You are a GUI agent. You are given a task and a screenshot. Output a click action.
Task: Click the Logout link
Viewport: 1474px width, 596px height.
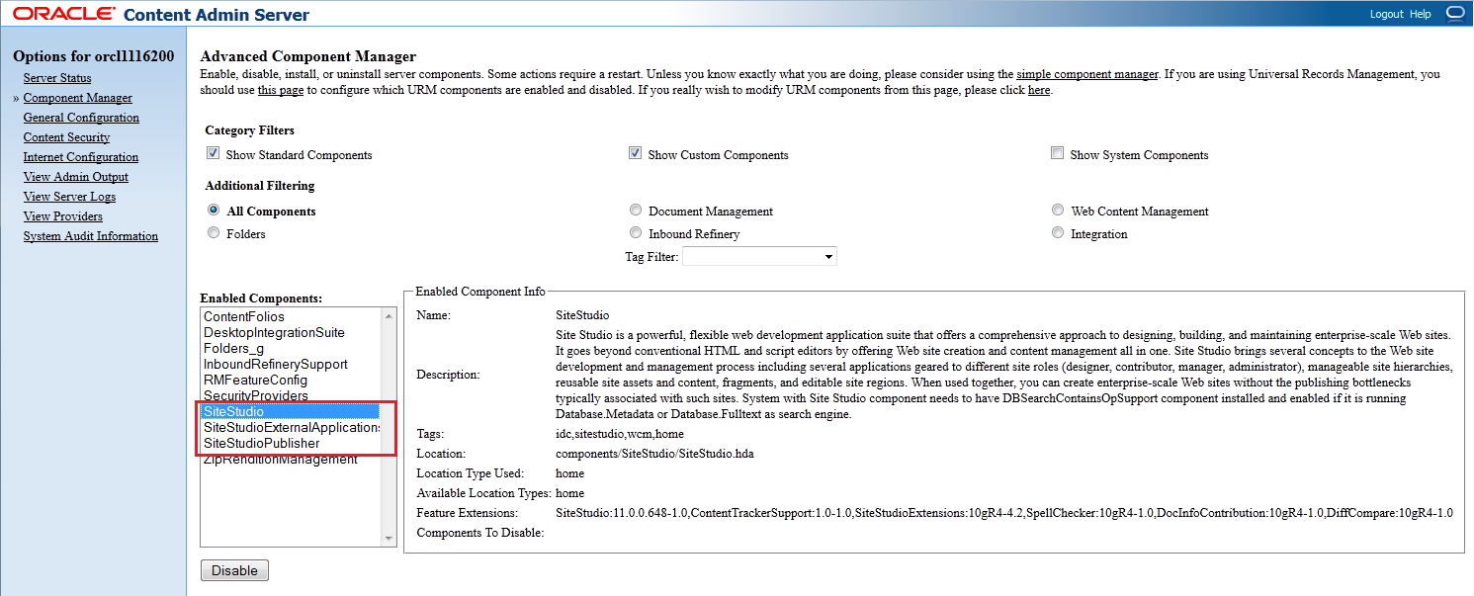pos(1387,14)
